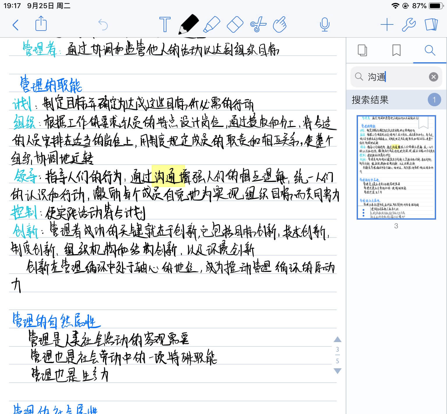
Task: Select the Scissors selection tool
Action: pos(258,24)
